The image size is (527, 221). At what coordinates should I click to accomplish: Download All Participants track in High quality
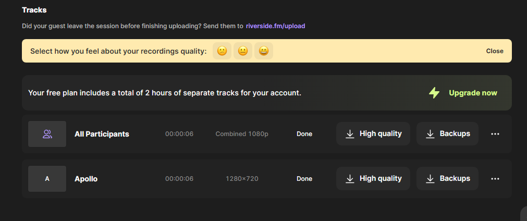(x=373, y=133)
